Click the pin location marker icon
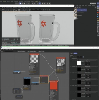Screen dimensions: 99x100 (27, 10)
